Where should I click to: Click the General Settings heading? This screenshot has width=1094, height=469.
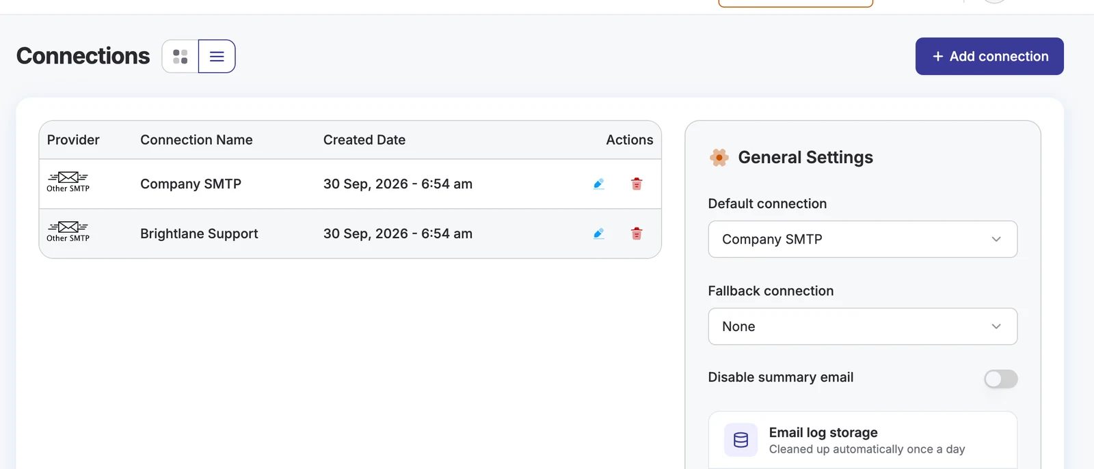pos(805,158)
